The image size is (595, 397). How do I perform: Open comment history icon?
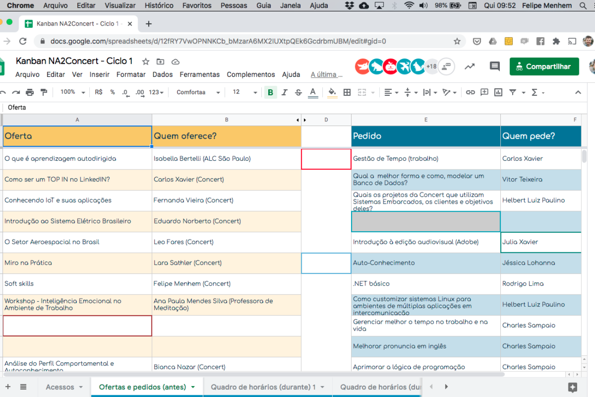494,66
